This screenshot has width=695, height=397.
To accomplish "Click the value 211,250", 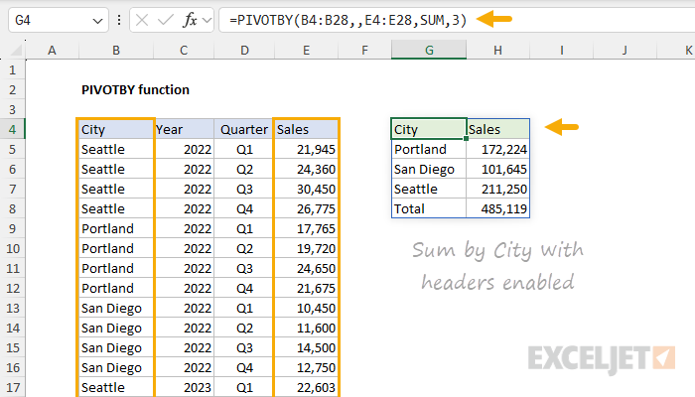I will point(497,190).
